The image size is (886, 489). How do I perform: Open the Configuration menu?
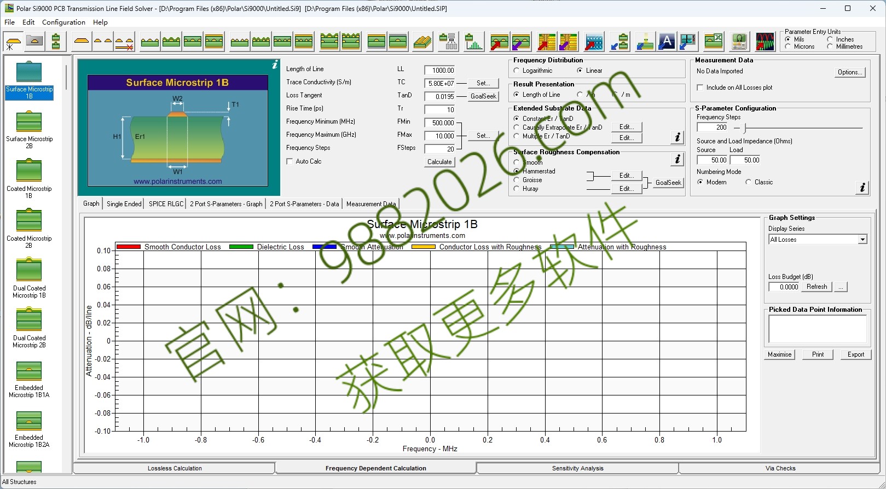coord(63,22)
